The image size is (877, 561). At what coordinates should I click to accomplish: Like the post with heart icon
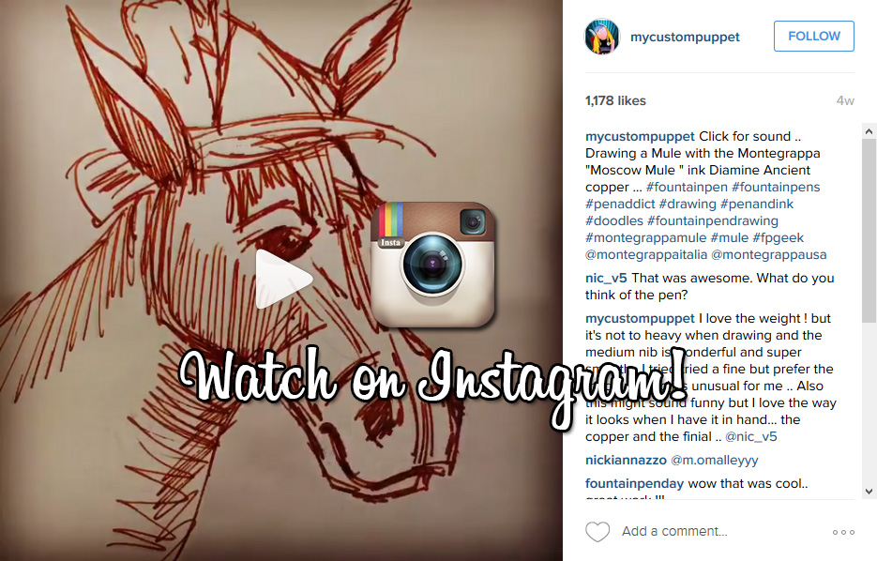pos(597,531)
